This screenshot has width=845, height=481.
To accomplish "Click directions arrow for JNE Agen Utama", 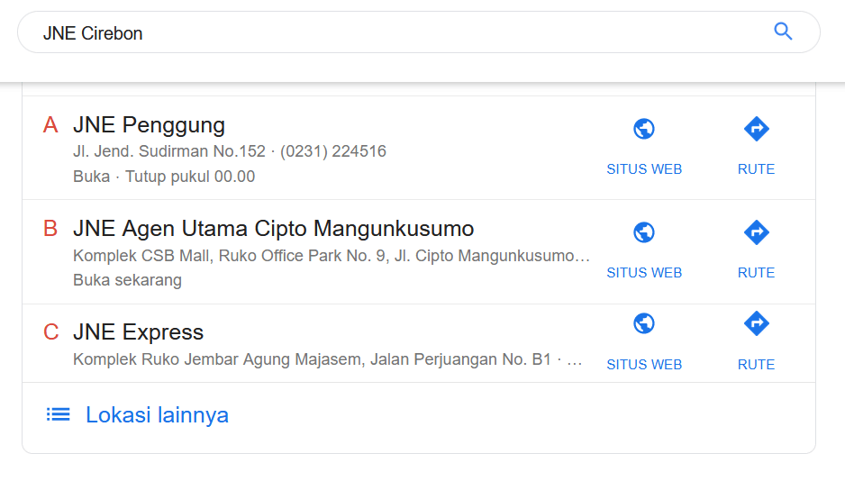I will pos(757,232).
